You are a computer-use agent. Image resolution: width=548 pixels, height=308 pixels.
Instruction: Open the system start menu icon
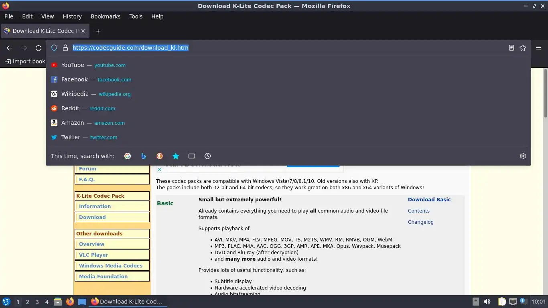coord(6,302)
